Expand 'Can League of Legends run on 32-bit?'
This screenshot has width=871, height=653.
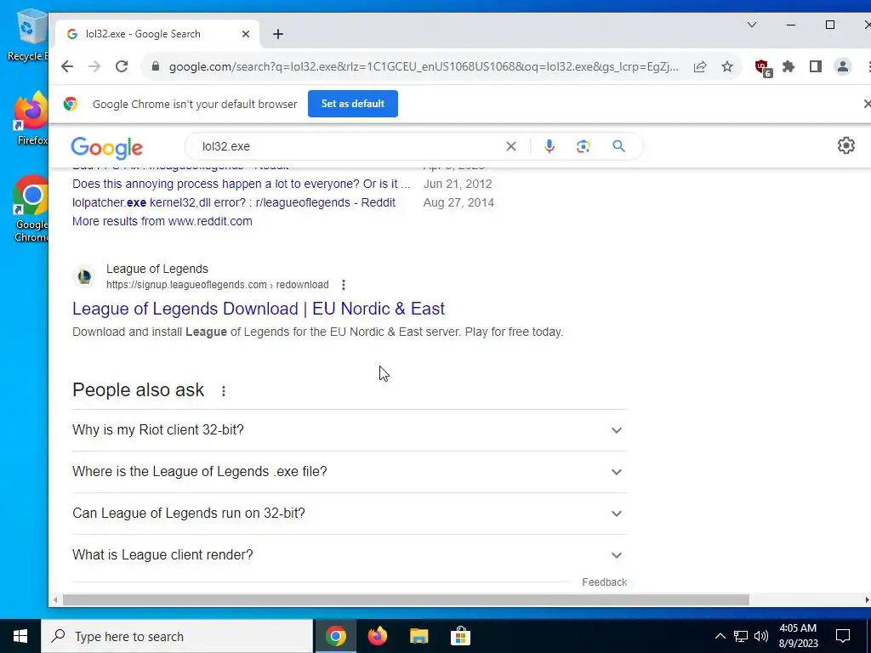coord(349,514)
